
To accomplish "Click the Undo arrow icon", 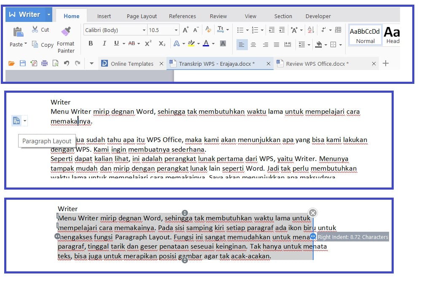I will 66,64.
